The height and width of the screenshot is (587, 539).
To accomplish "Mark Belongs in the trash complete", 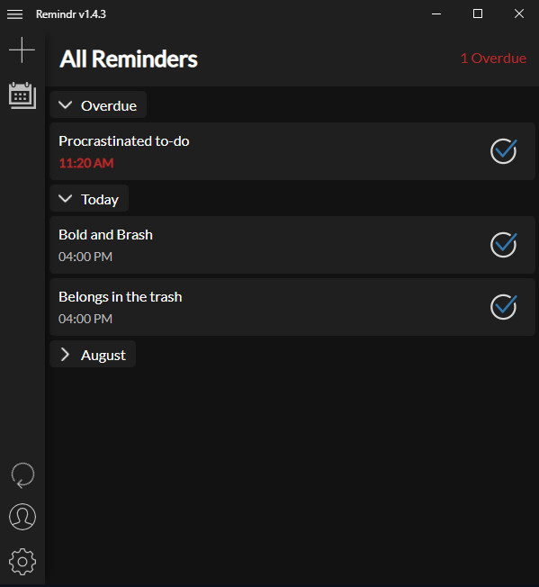I will tap(504, 307).
